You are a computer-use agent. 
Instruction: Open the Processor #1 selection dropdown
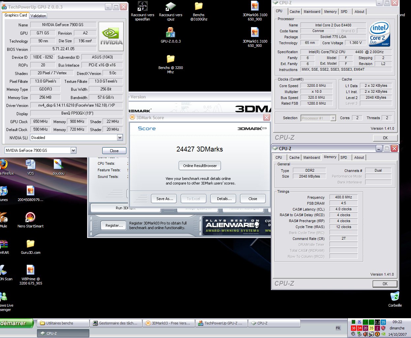[x=333, y=118]
